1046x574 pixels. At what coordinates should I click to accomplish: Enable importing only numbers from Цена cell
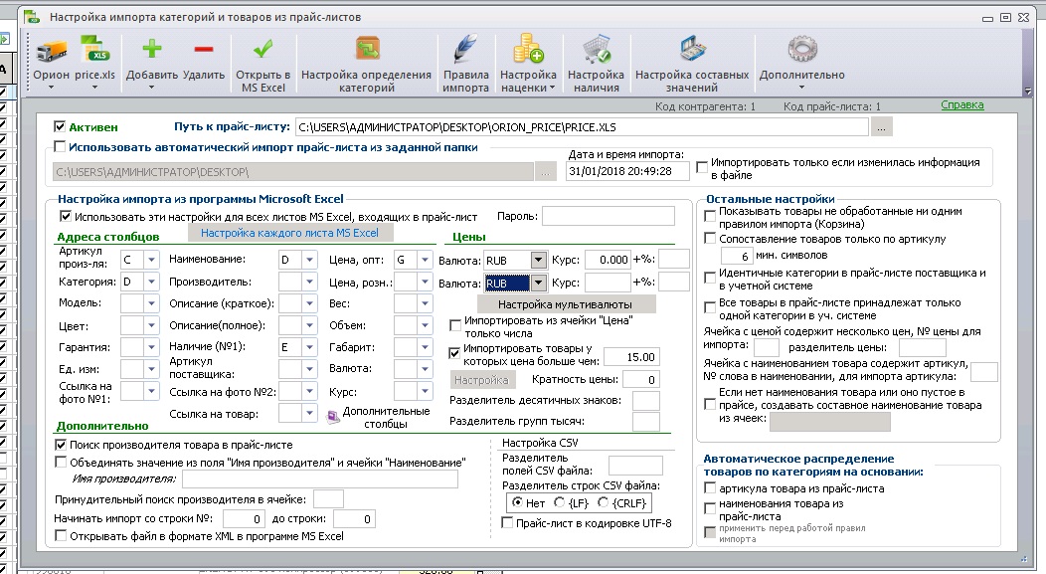click(x=455, y=325)
